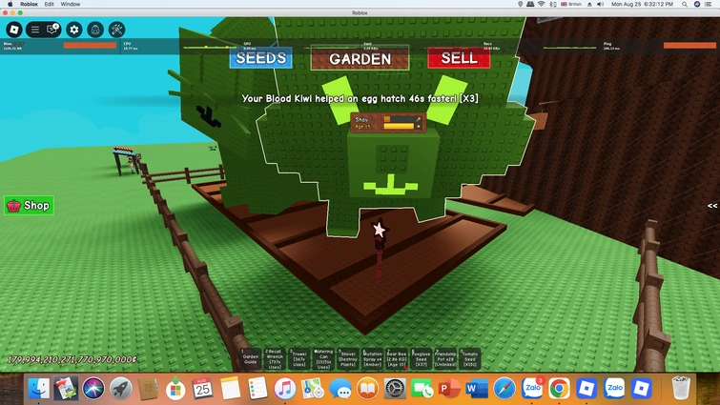Select the Garden Guide hotbar slot
The image size is (720, 405).
tap(250, 358)
